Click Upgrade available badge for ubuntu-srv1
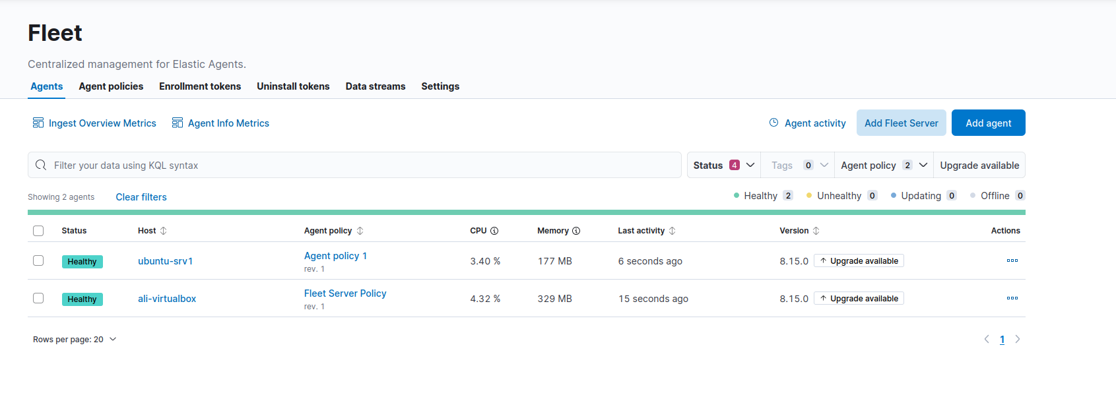 point(859,260)
